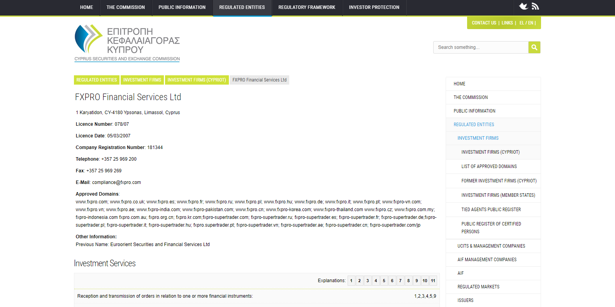Open FORMER INVESTMENT FIRMS (CYPRIOT)
The image size is (615, 307).
point(493,181)
